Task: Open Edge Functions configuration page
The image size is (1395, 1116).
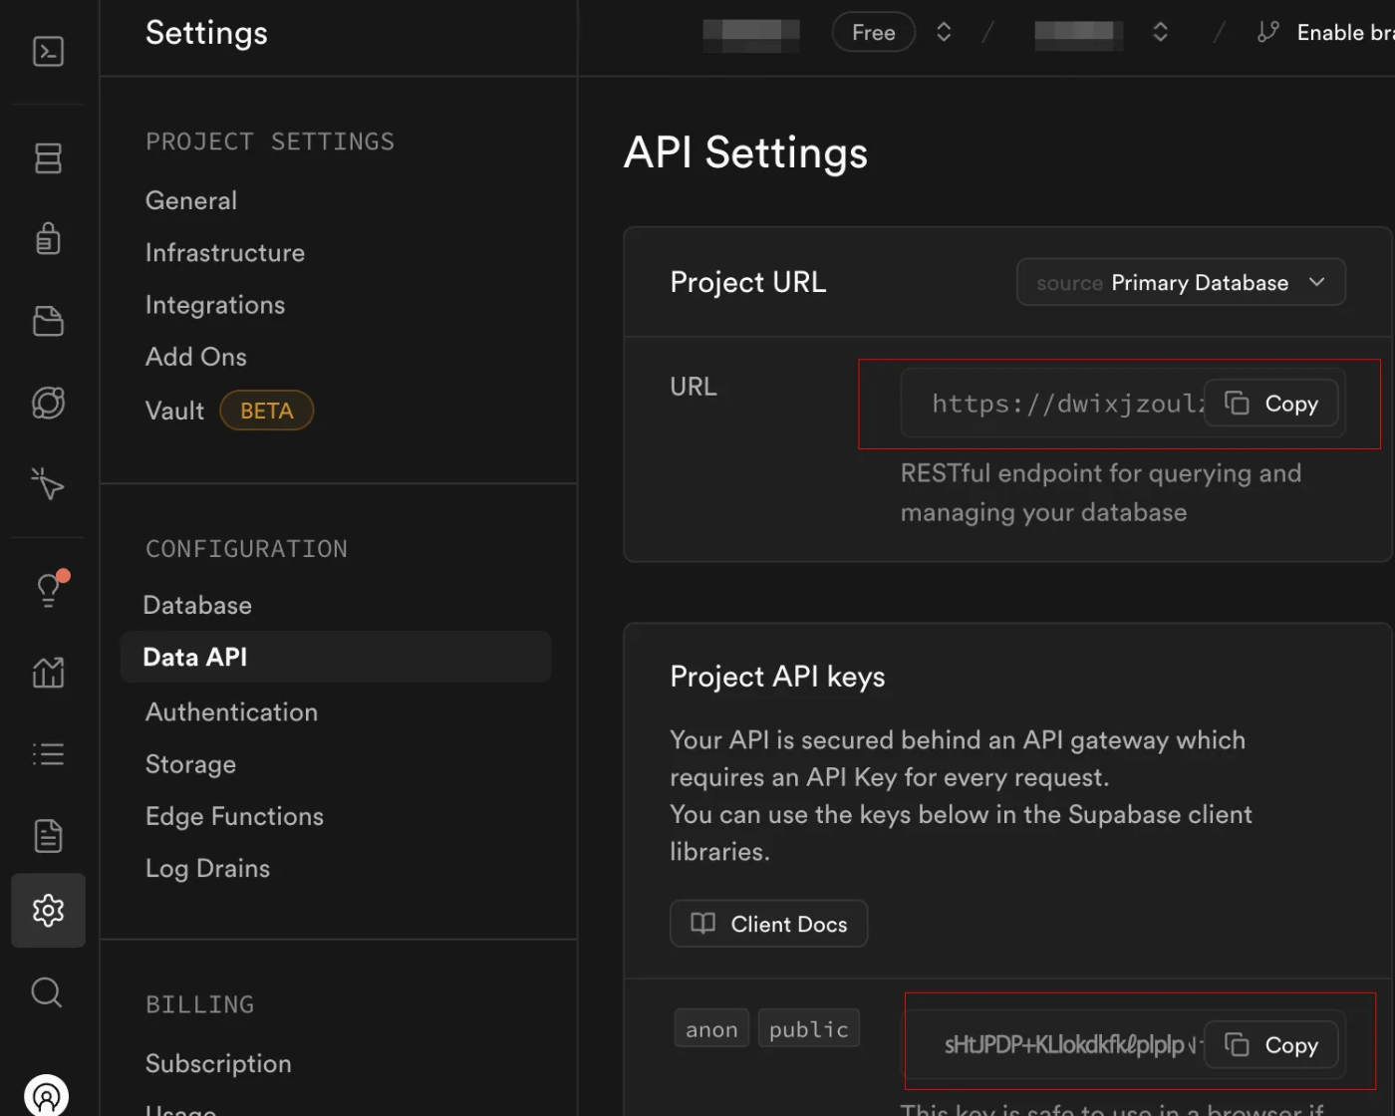Action: (234, 816)
